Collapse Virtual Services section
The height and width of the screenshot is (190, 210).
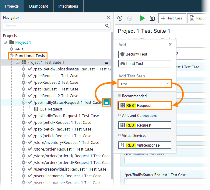pyautogui.click(x=119, y=135)
